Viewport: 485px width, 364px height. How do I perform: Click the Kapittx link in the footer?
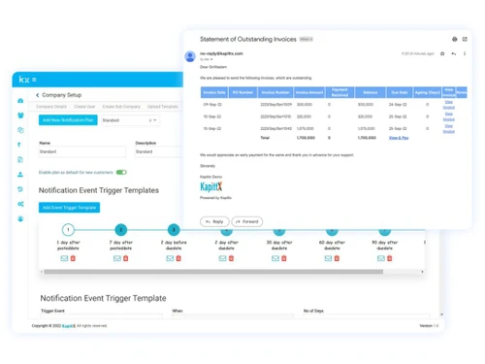pyautogui.click(x=69, y=326)
